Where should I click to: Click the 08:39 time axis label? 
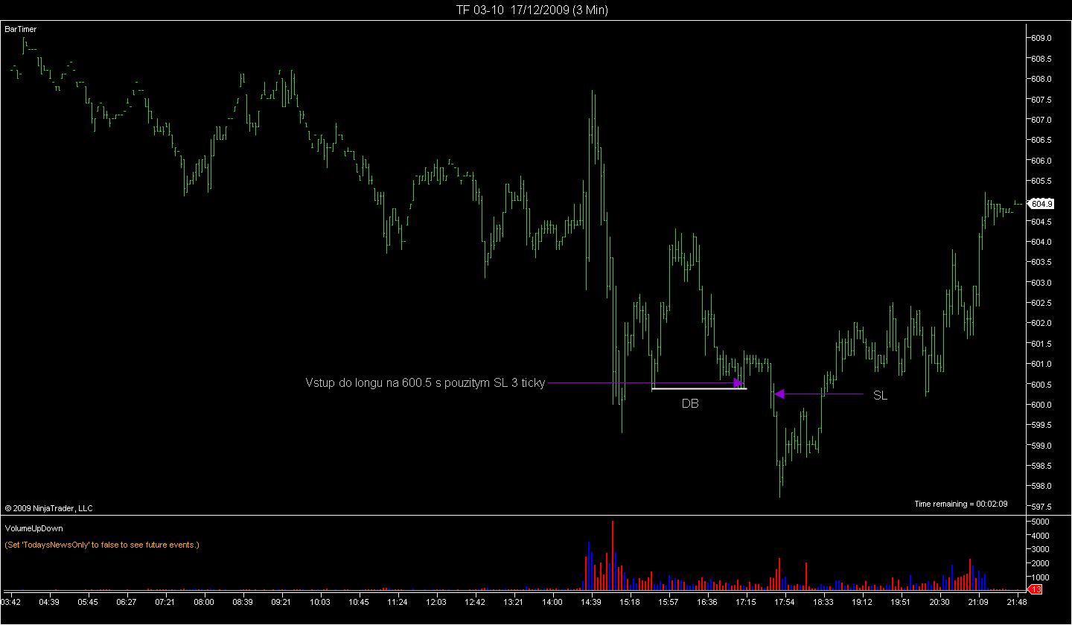coord(243,602)
